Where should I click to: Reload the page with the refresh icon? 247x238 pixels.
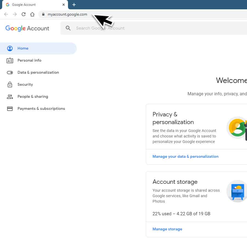(24, 14)
